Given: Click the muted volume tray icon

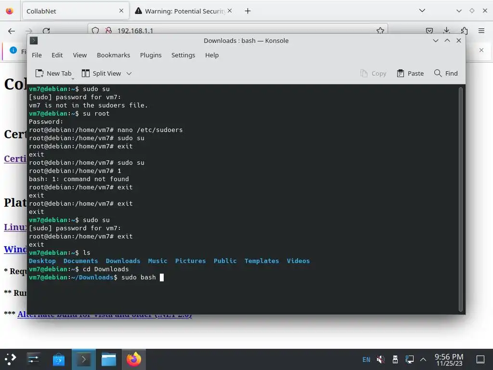Looking at the screenshot, I should pyautogui.click(x=381, y=359).
